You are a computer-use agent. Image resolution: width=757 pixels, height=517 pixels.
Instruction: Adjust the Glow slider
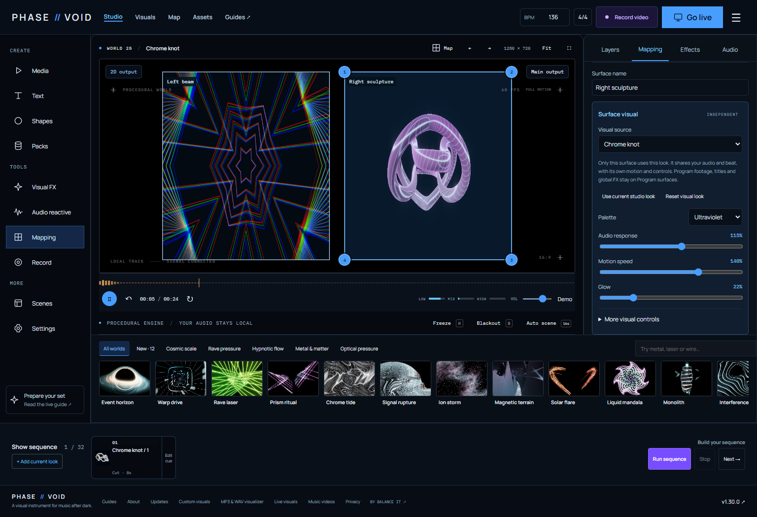tap(671, 298)
